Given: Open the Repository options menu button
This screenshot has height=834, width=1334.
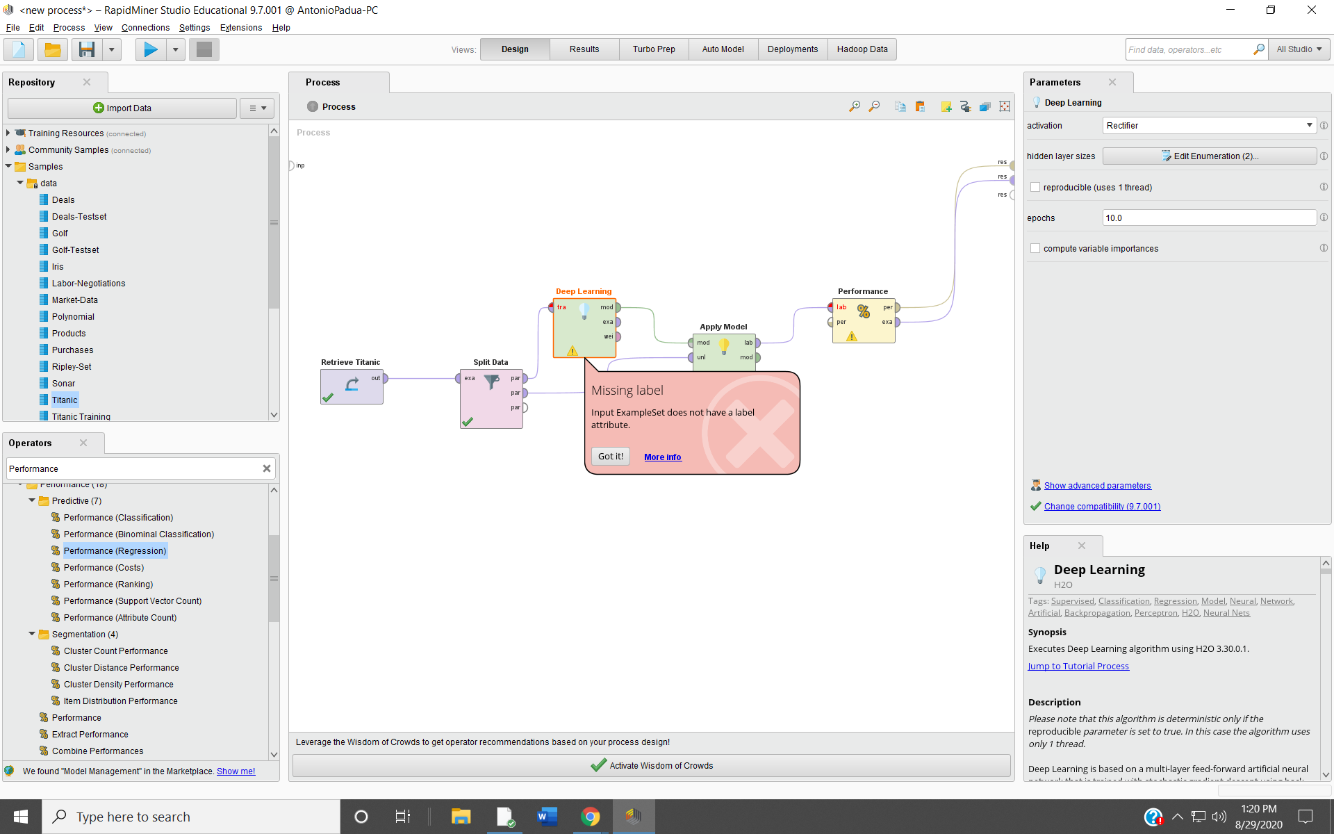Looking at the screenshot, I should [x=258, y=108].
